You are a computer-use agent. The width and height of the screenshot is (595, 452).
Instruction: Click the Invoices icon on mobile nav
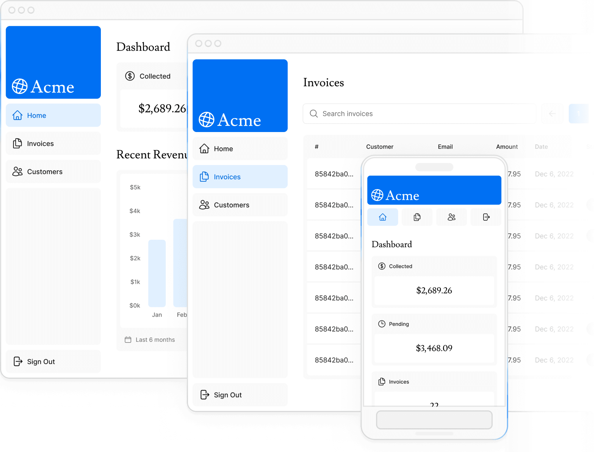pos(416,217)
